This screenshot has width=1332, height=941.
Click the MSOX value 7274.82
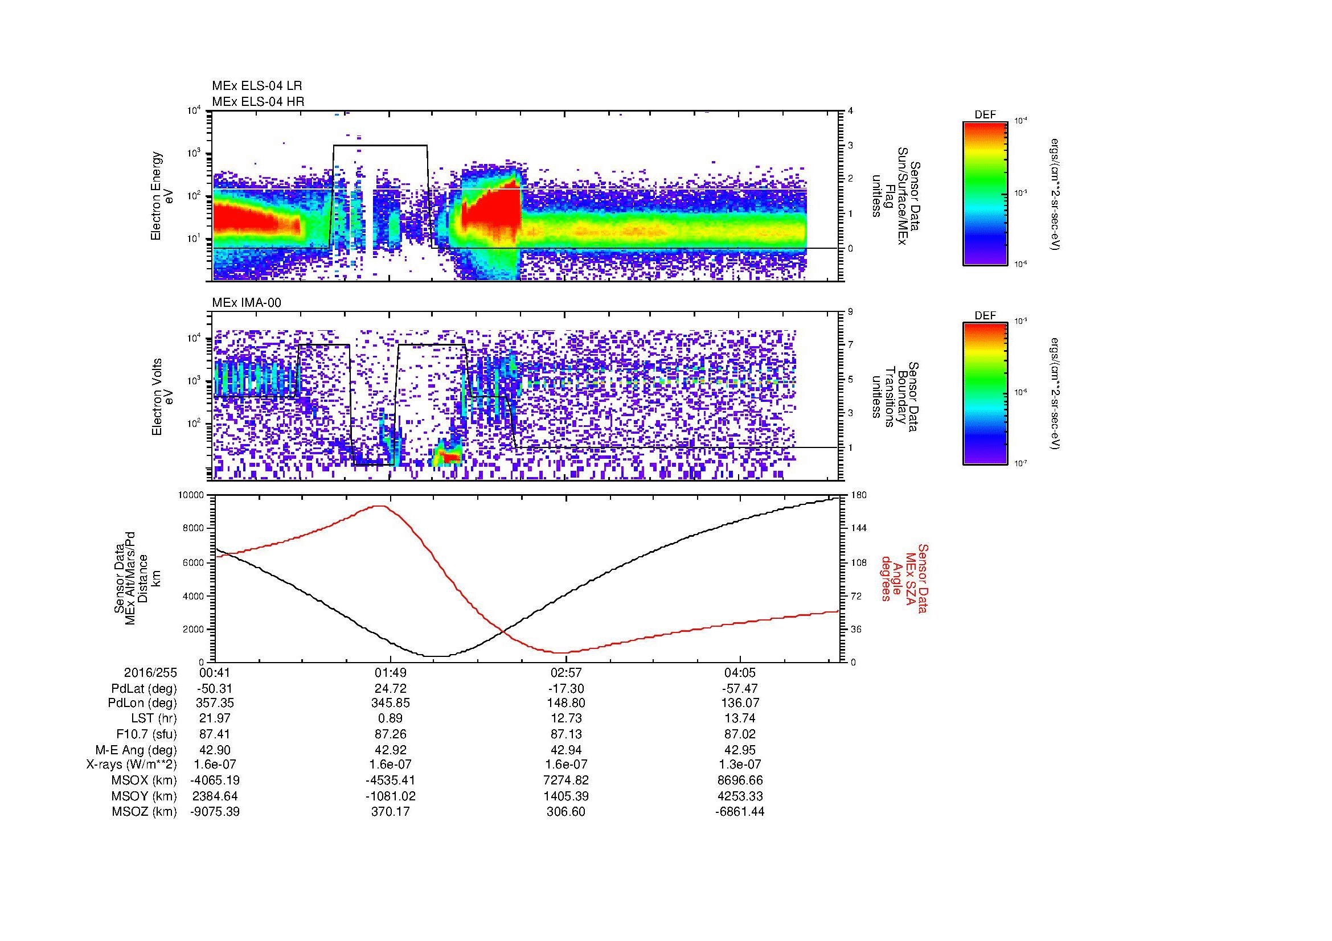(x=566, y=780)
